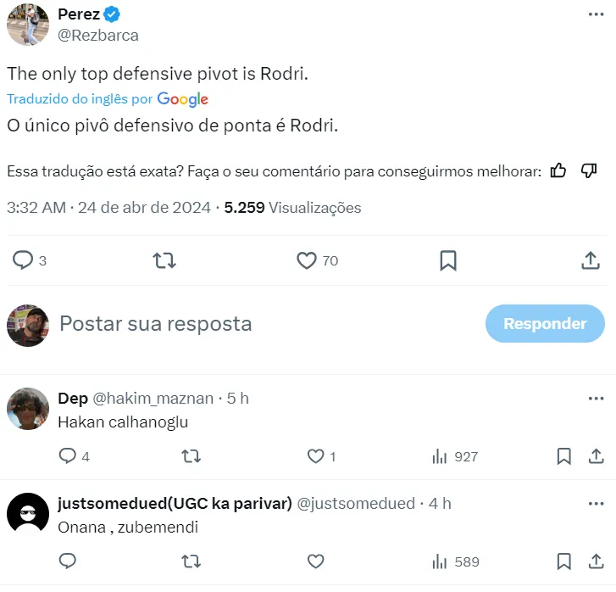Share the main tweet via share icon
Viewport: 616px width, 592px height.
[591, 260]
